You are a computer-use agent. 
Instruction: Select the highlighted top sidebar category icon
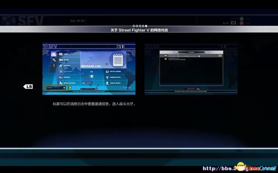pos(54,54)
